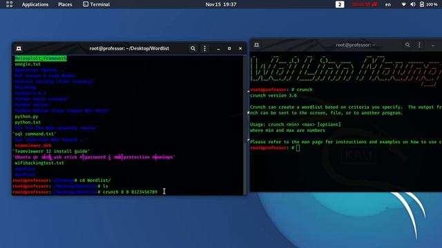Click 'where min and max are numbers' line

tap(287, 130)
